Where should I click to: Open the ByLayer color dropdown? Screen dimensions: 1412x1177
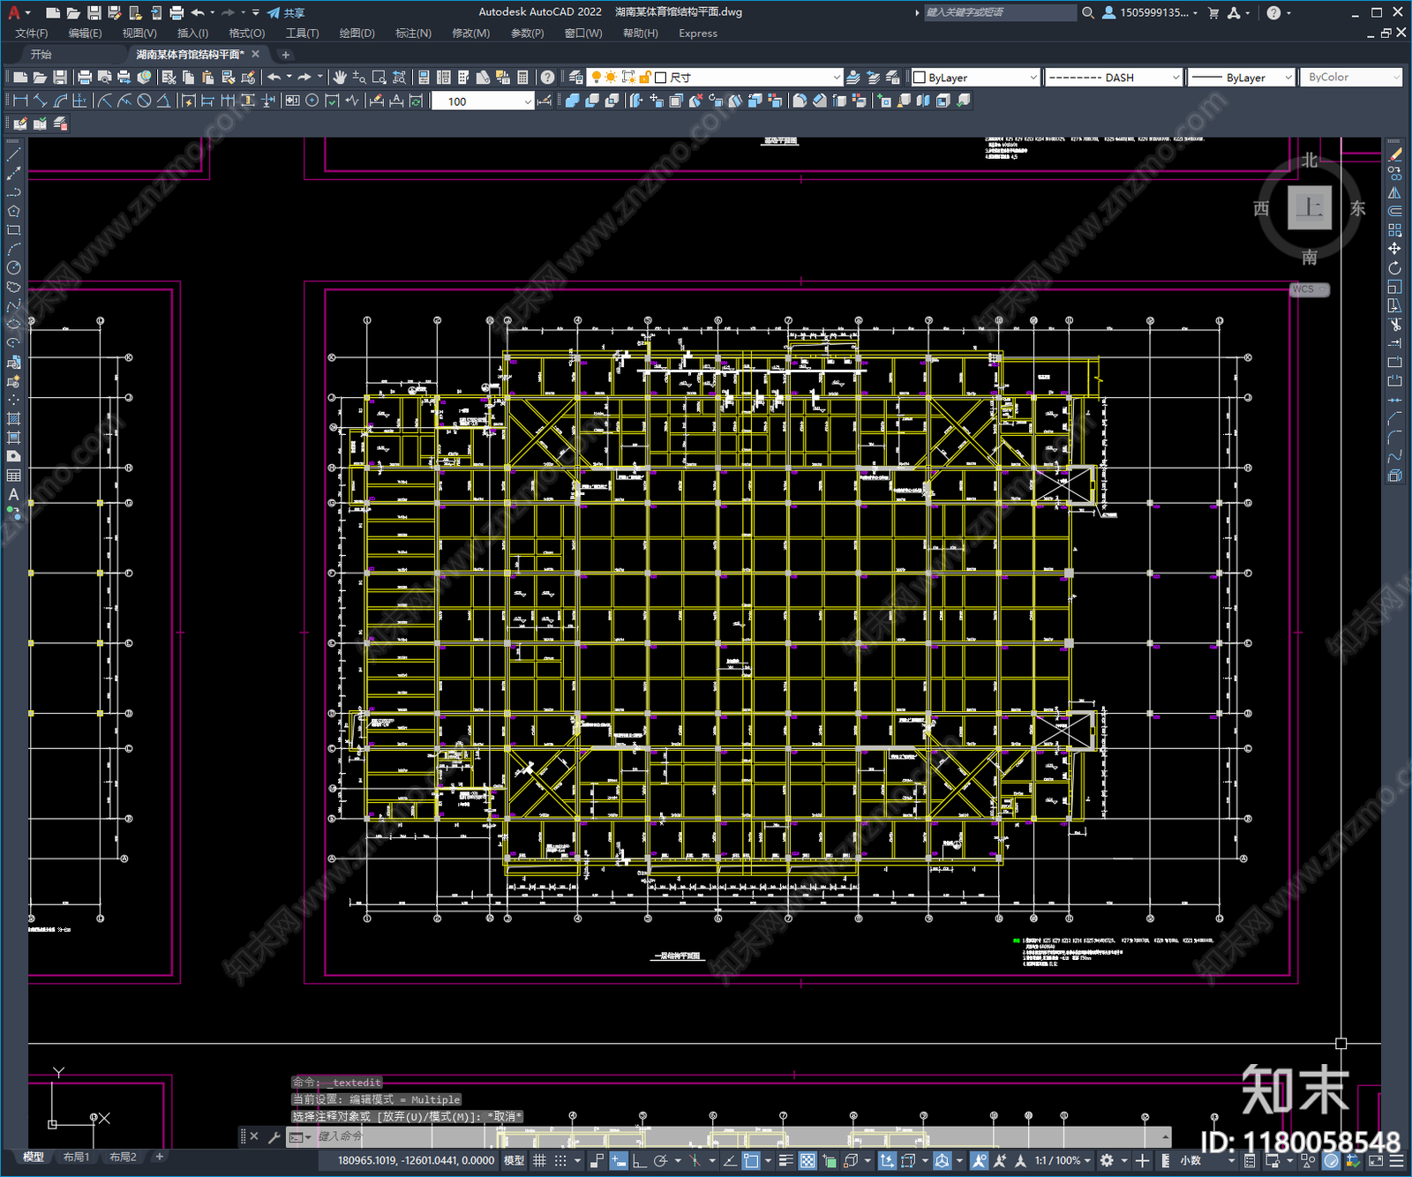pyautogui.click(x=974, y=78)
